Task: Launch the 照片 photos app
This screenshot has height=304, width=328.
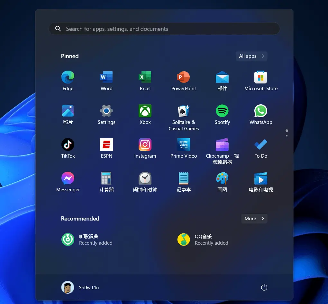Action: pos(68,114)
